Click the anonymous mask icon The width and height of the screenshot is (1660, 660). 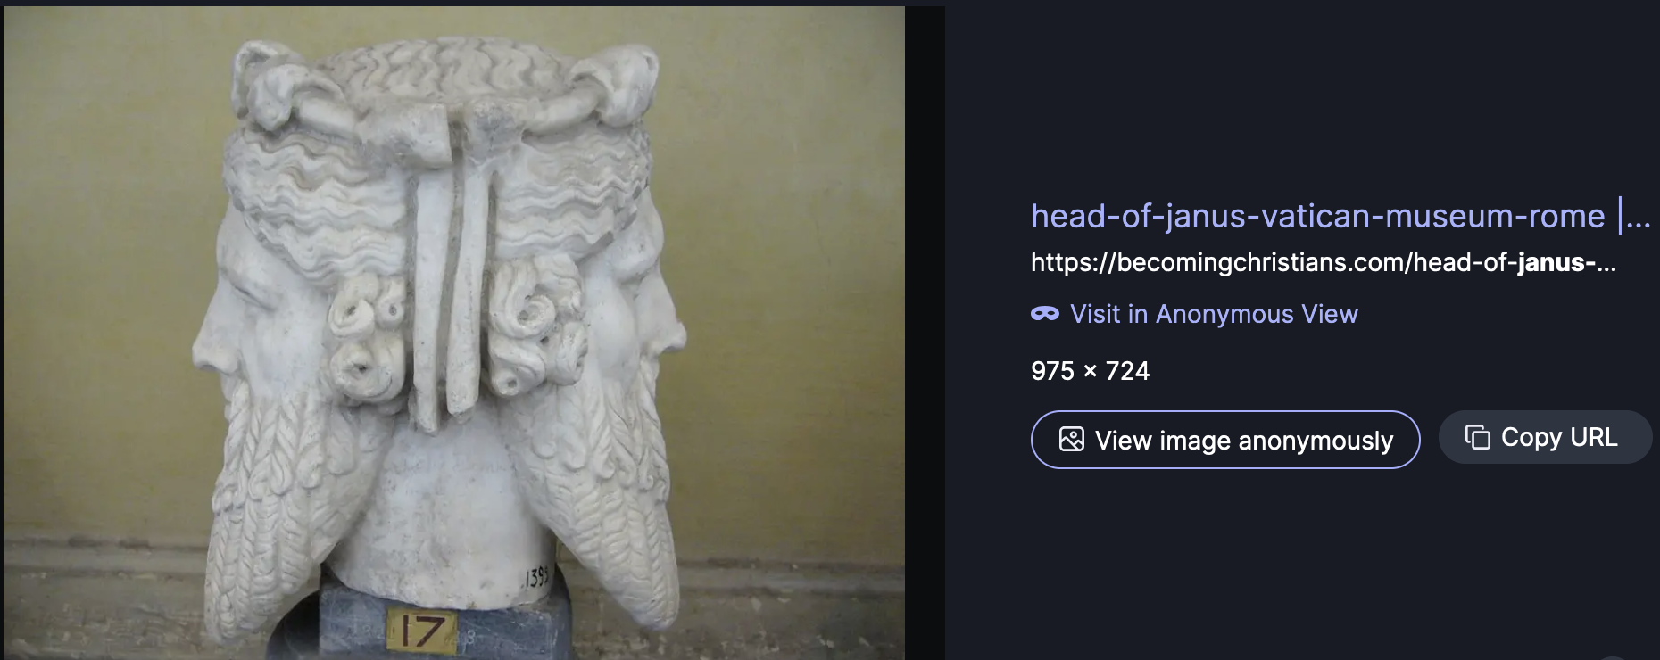1044,314
